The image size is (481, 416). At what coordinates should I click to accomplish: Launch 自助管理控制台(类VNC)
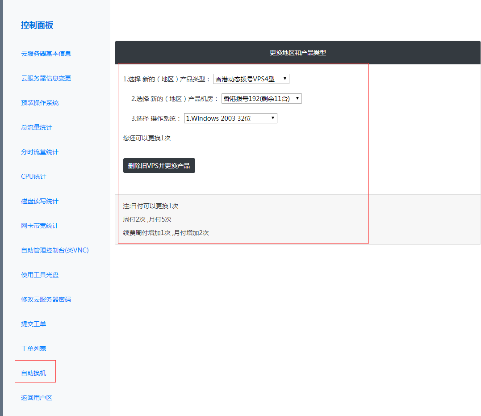pyautogui.click(x=55, y=250)
